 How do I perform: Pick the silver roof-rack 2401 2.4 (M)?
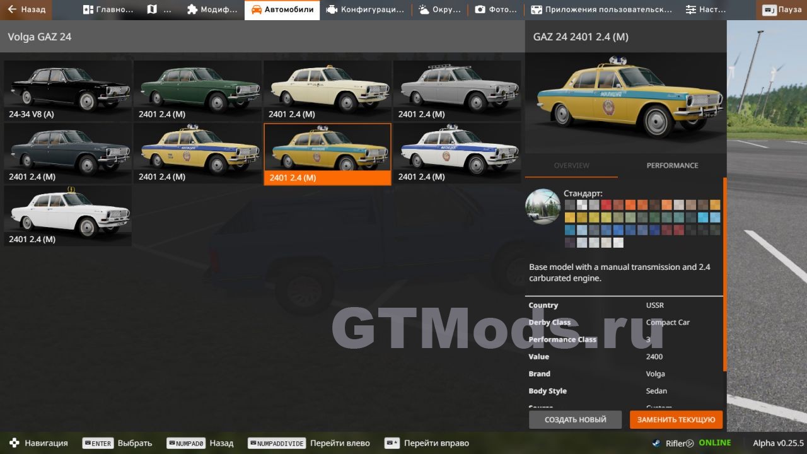pyautogui.click(x=458, y=90)
